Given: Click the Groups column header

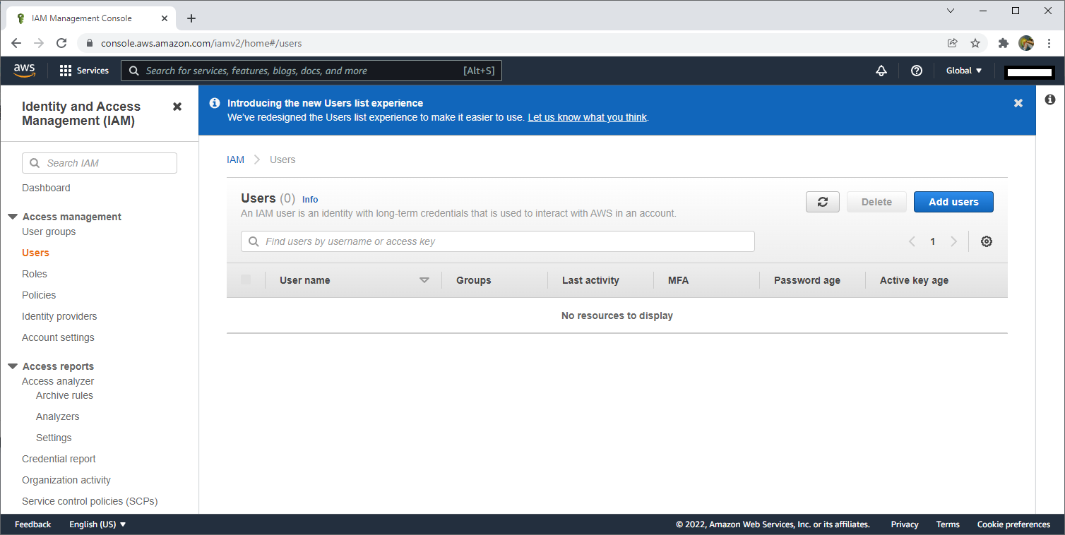Looking at the screenshot, I should (473, 280).
